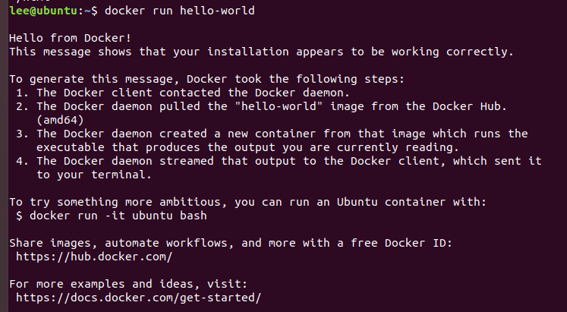The width and height of the screenshot is (567, 312).
Task: Click step 4 'streamed that output' line
Action: click(279, 161)
